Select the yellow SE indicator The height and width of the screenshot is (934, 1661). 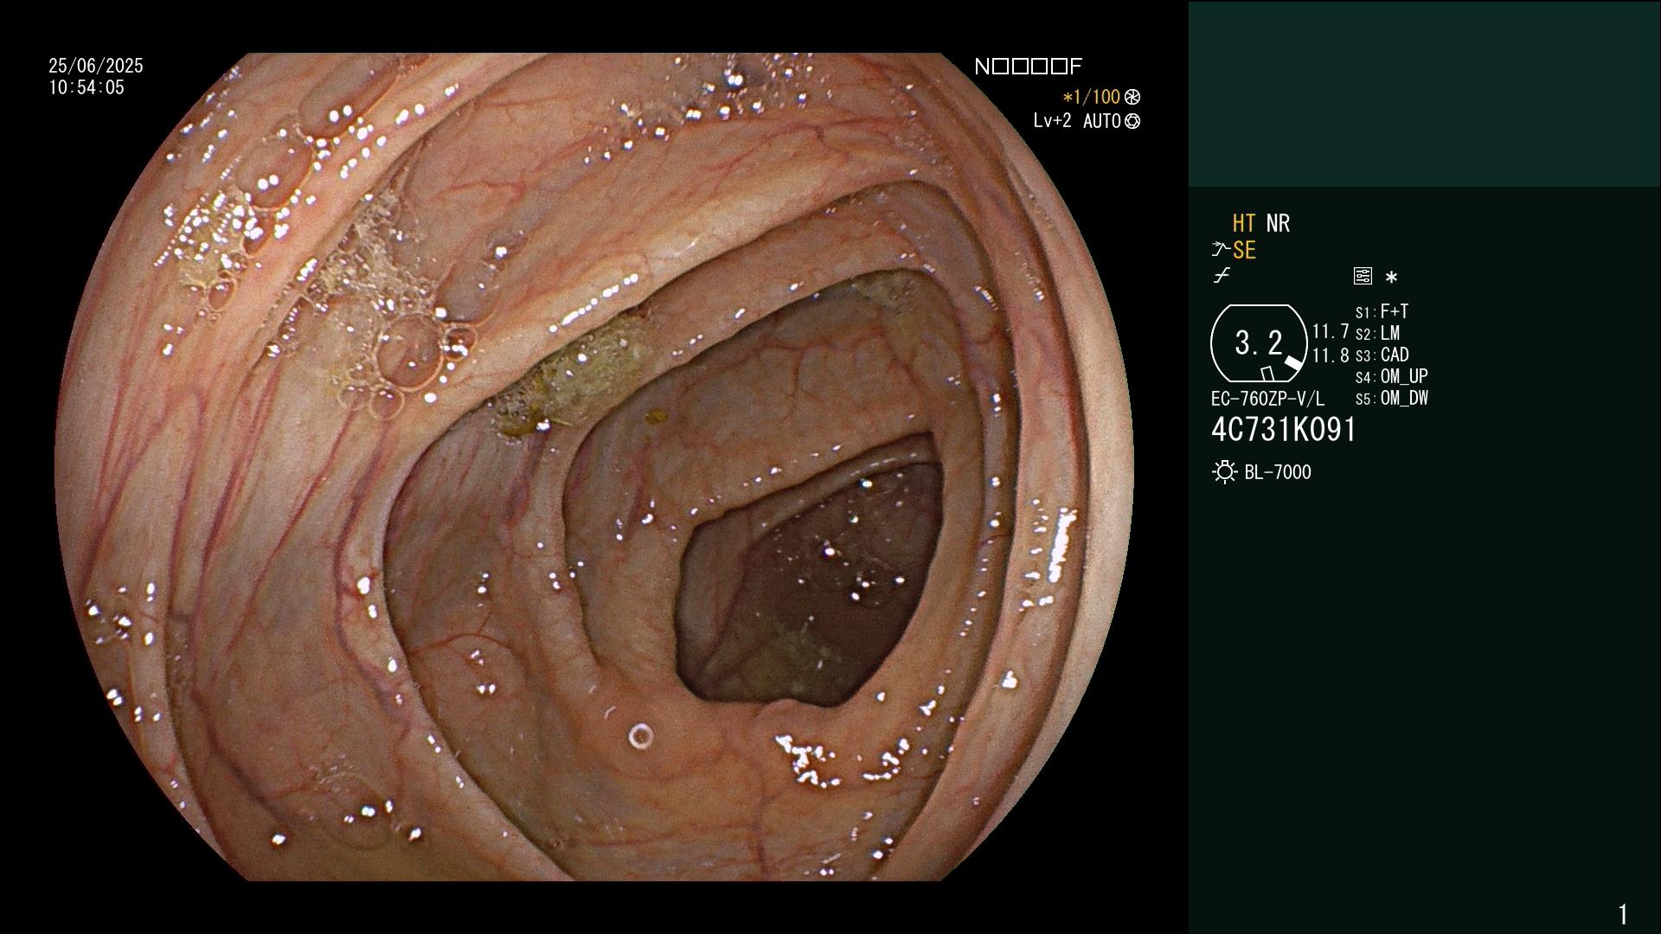click(x=1244, y=250)
